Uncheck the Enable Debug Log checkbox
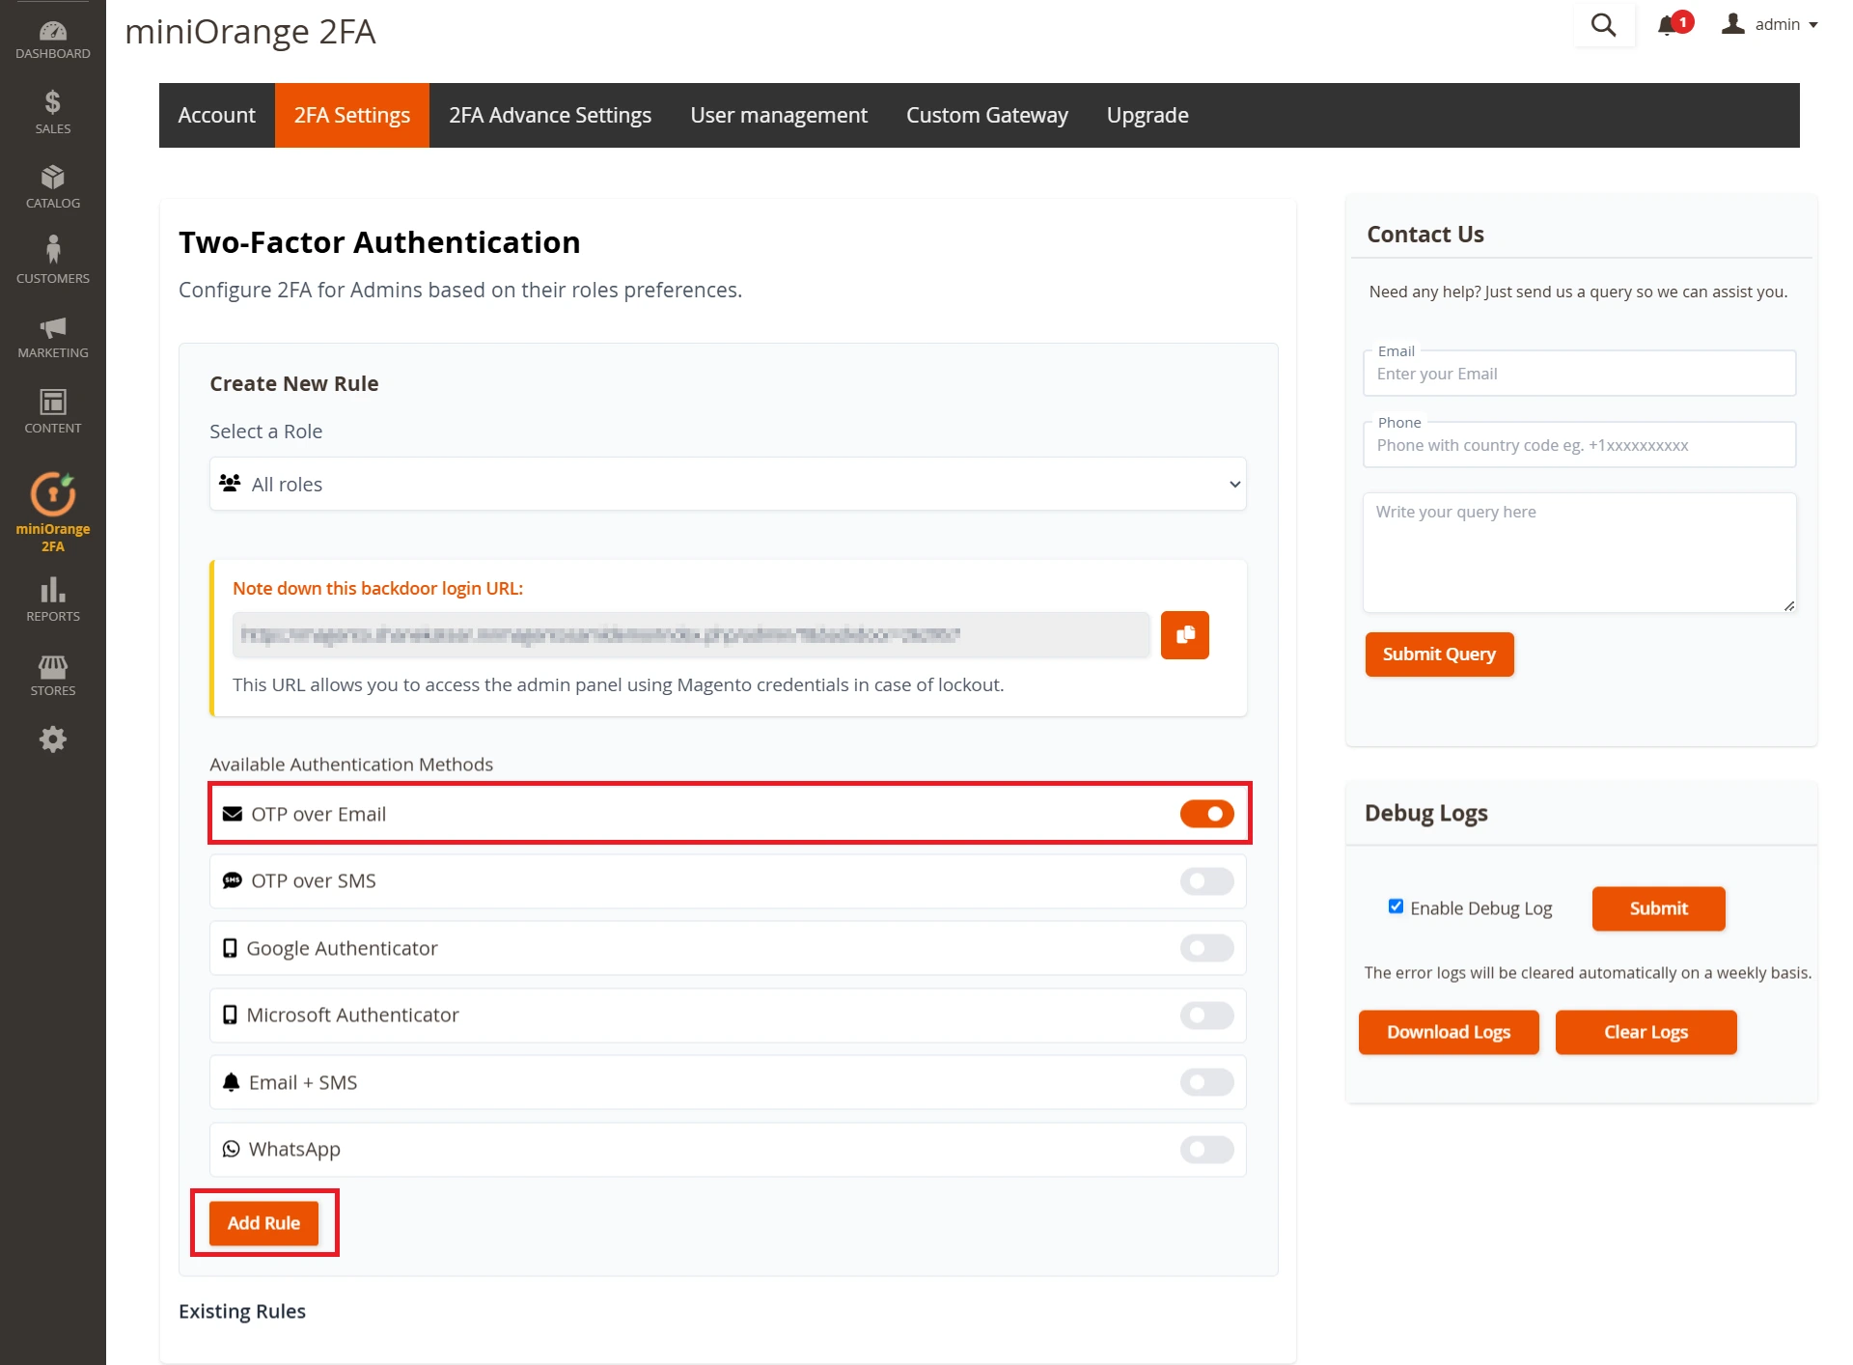The height and width of the screenshot is (1365, 1853). tap(1396, 906)
